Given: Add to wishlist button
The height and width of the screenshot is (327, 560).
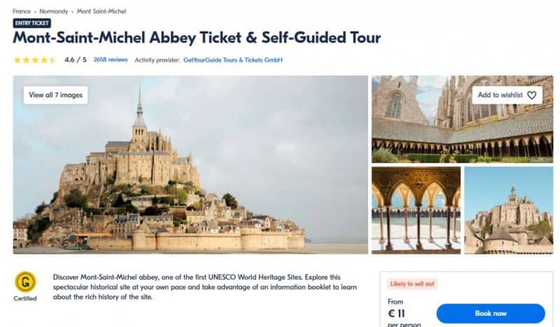Looking at the screenshot, I should 506,95.
